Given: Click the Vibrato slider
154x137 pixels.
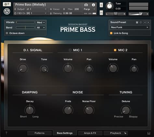Looking at the screenshot, I should (25, 22).
